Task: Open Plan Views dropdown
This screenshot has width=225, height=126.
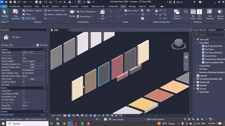Action: [132, 10]
